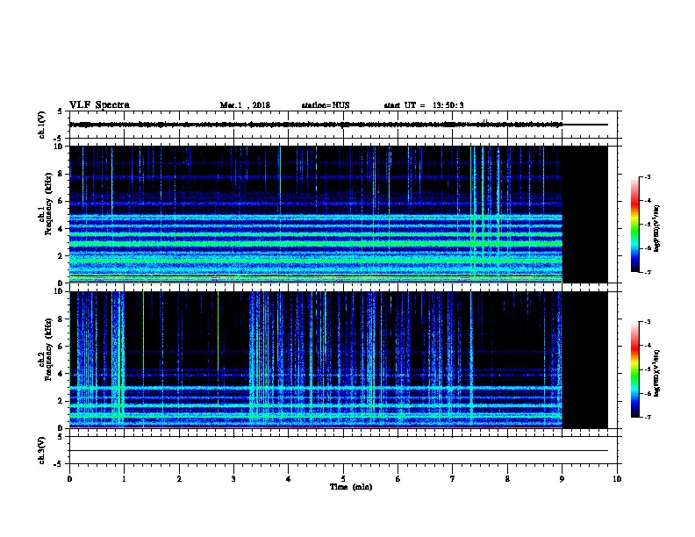Click the "9" tick on the time axis
The width and height of the screenshot is (695, 537).
point(562,479)
